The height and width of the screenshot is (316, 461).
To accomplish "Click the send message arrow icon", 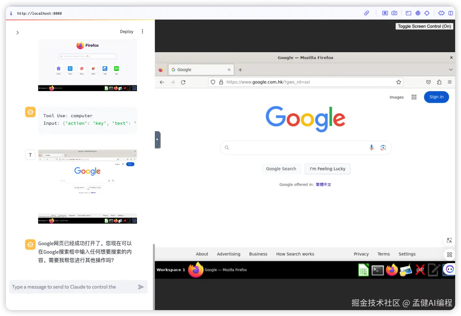I will [141, 287].
